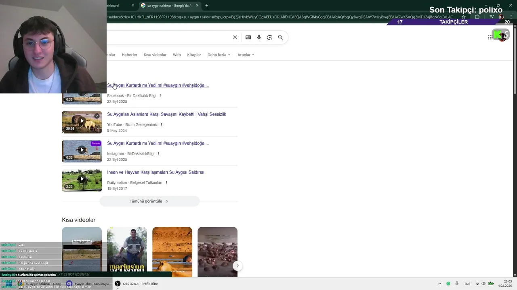Click the '19 Eyl 2017' date text
Image resolution: width=517 pixels, height=290 pixels.
117,188
